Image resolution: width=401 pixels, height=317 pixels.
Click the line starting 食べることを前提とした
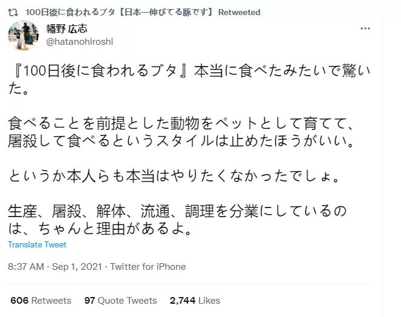(x=175, y=125)
